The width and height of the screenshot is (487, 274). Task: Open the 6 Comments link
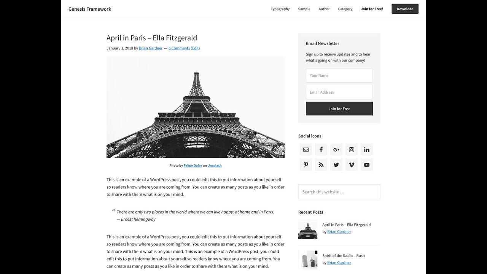click(179, 48)
